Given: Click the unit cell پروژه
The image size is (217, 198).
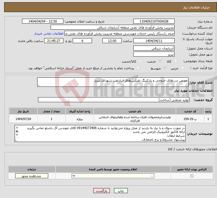Looking at the screenshot, I should click(80, 119).
